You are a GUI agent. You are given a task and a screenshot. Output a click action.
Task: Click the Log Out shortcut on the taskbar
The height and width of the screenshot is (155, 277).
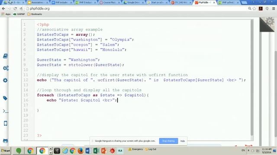pos(151,149)
